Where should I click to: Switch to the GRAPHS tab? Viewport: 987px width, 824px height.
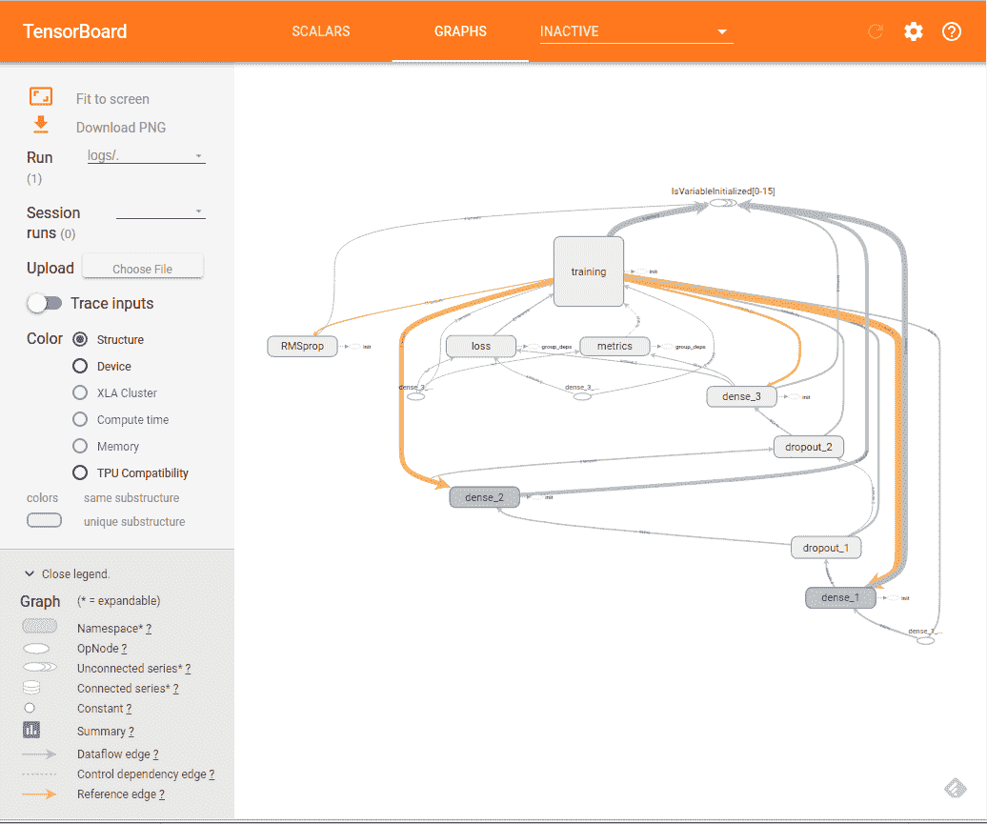(x=460, y=31)
